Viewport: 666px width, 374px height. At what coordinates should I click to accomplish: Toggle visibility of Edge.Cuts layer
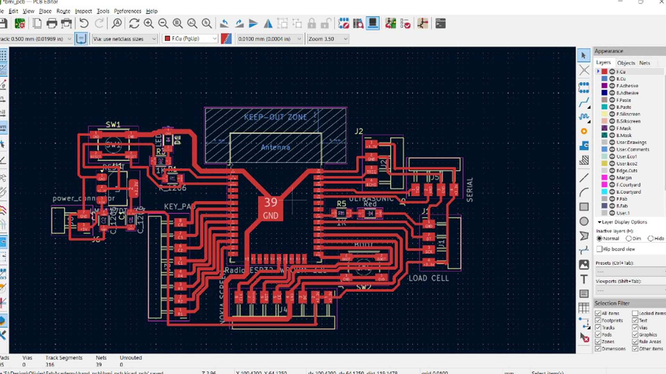pos(612,170)
